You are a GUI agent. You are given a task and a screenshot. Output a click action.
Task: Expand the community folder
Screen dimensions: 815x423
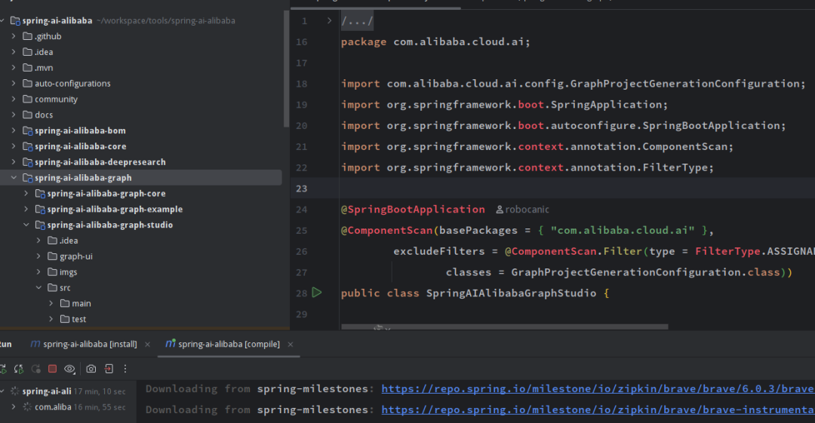tap(14, 100)
